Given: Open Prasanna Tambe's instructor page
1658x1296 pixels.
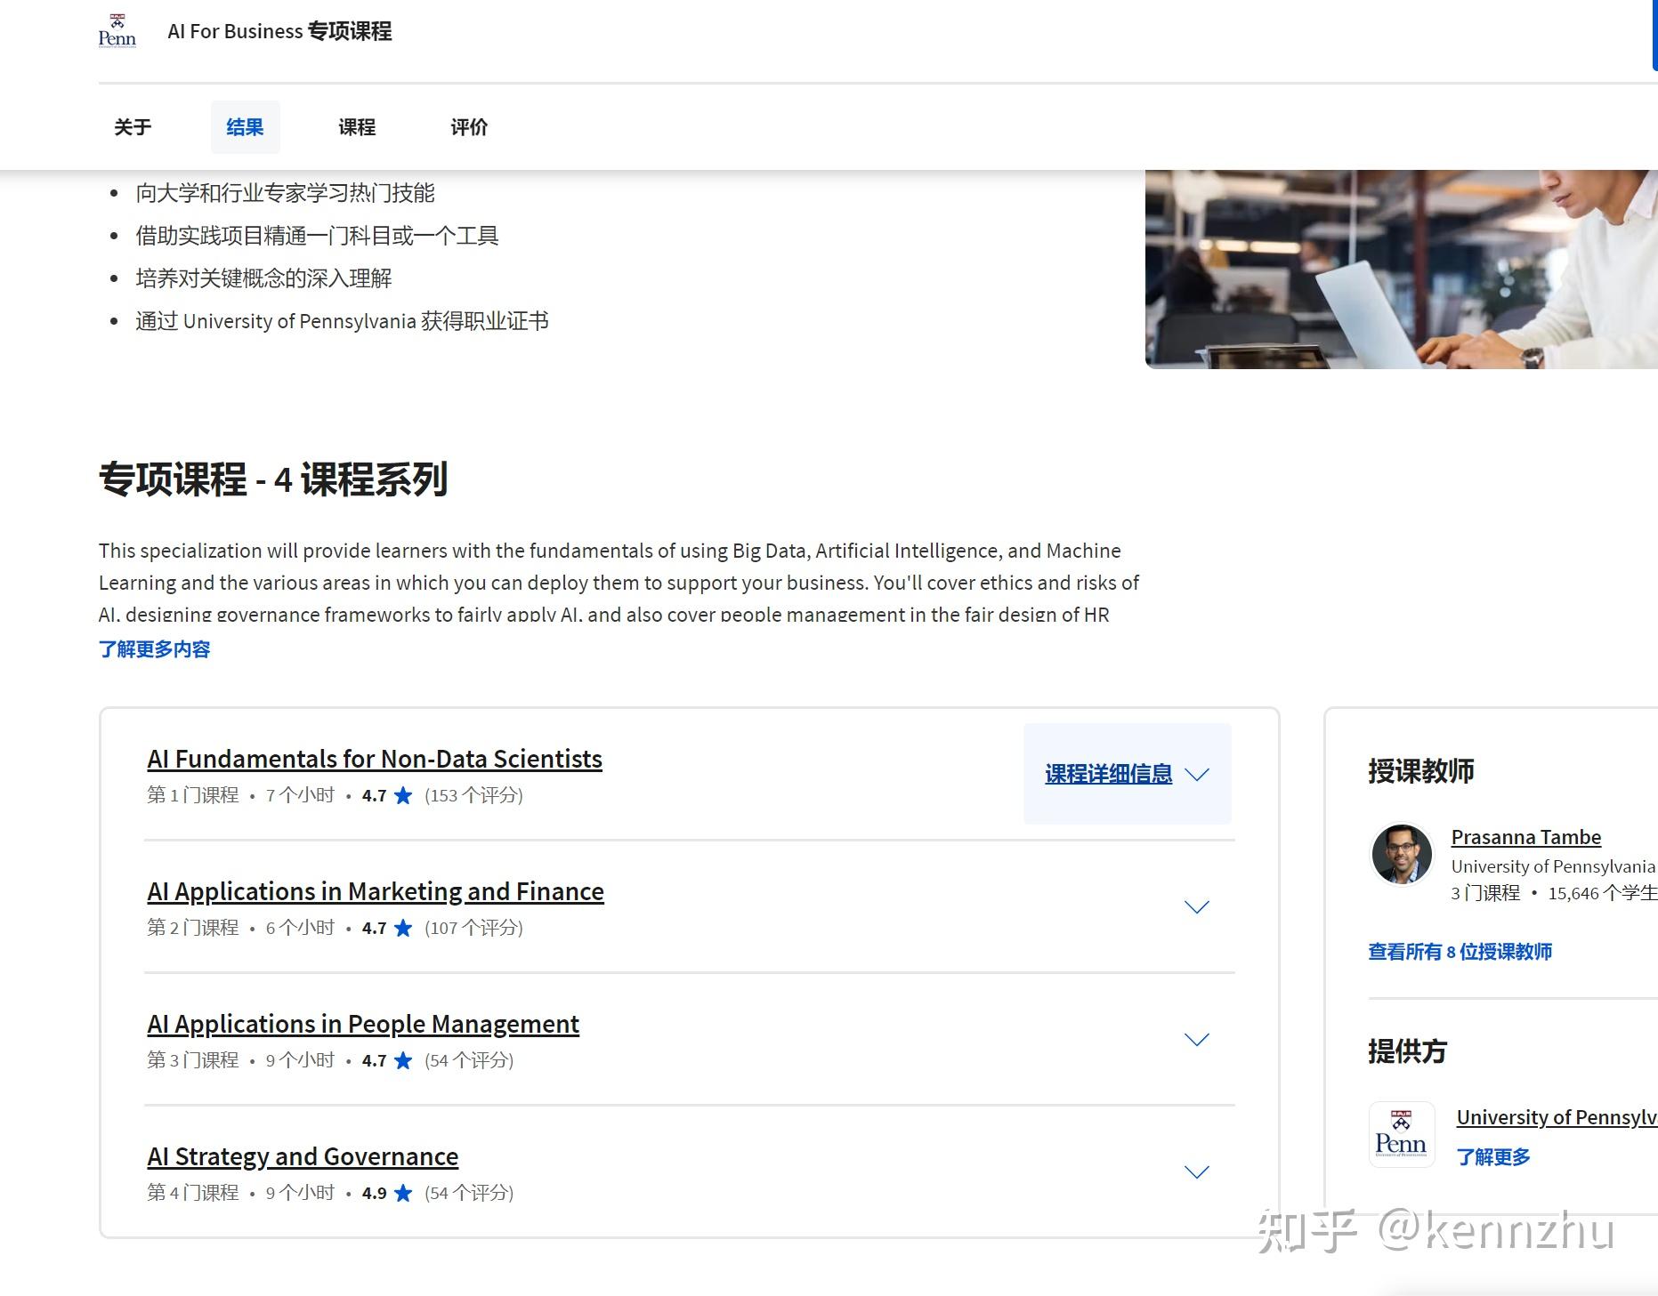Looking at the screenshot, I should tap(1525, 836).
